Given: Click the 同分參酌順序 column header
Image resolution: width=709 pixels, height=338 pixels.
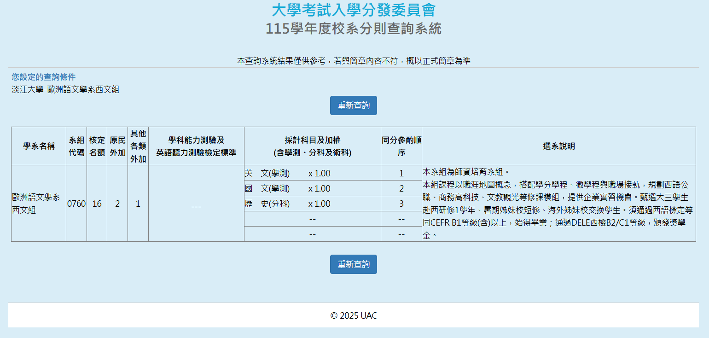Looking at the screenshot, I should 401,146.
